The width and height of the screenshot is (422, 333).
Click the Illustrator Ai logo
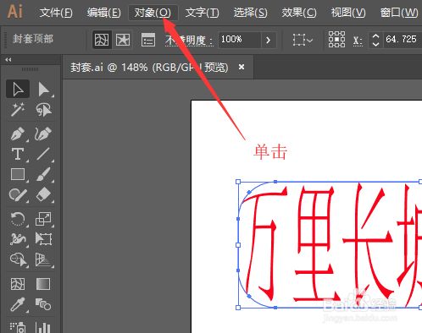(x=14, y=12)
